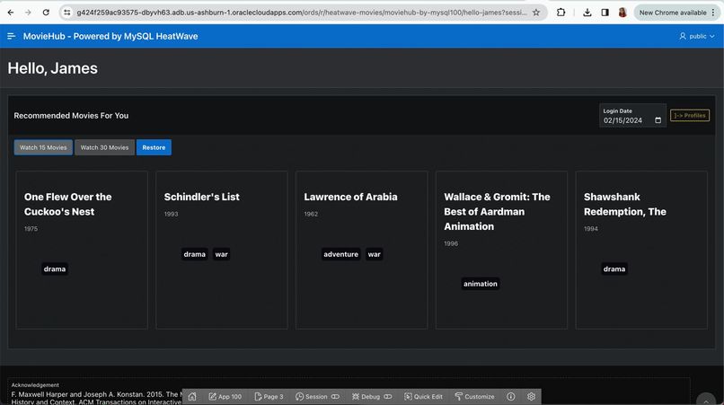This screenshot has height=405, width=724.
Task: Click the browser address bar URL
Action: pyautogui.click(x=302, y=13)
